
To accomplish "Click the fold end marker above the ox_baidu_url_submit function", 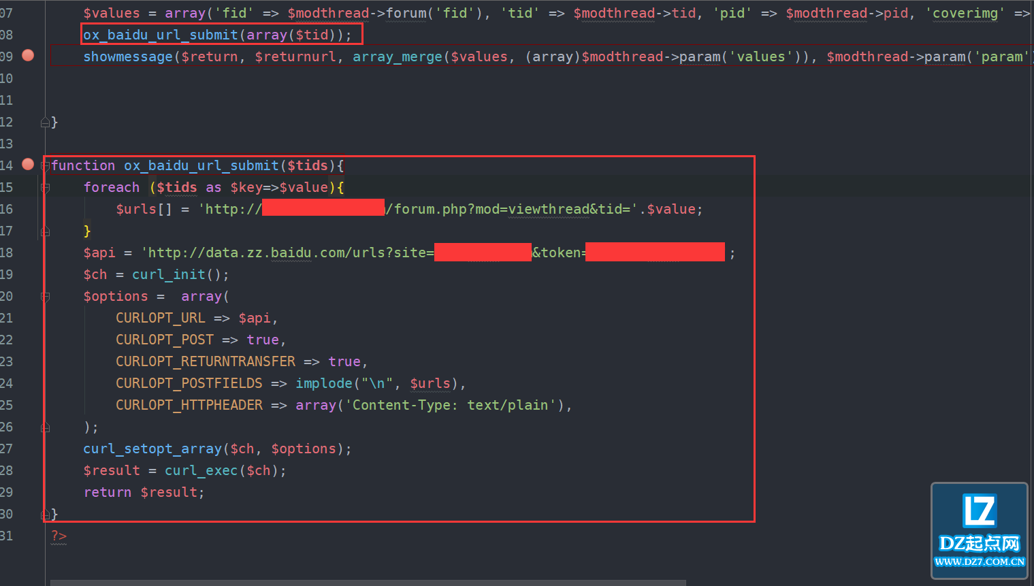I will click(45, 122).
